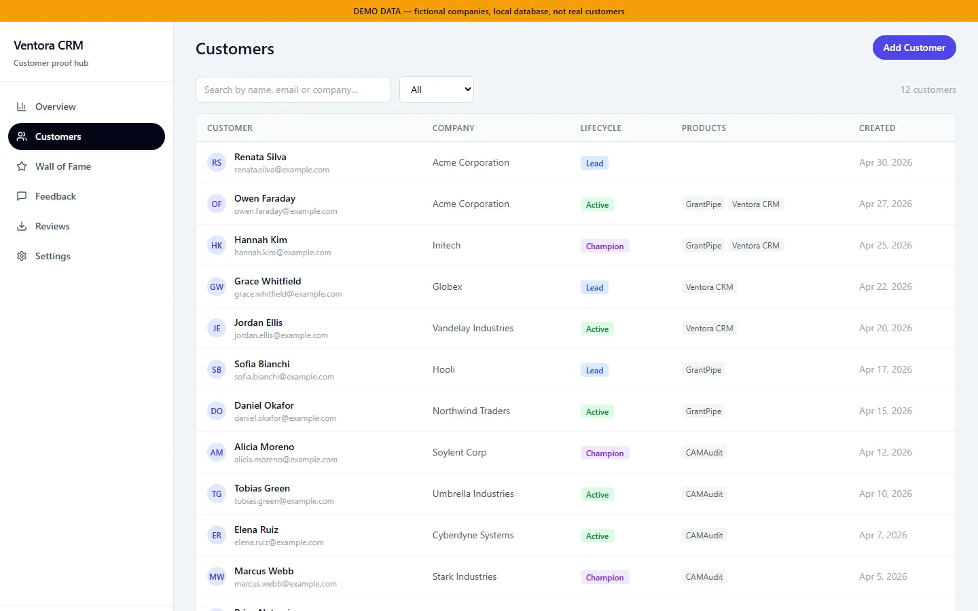The image size is (978, 611).
Task: Click the DEMO DATA banner text
Action: tap(489, 11)
